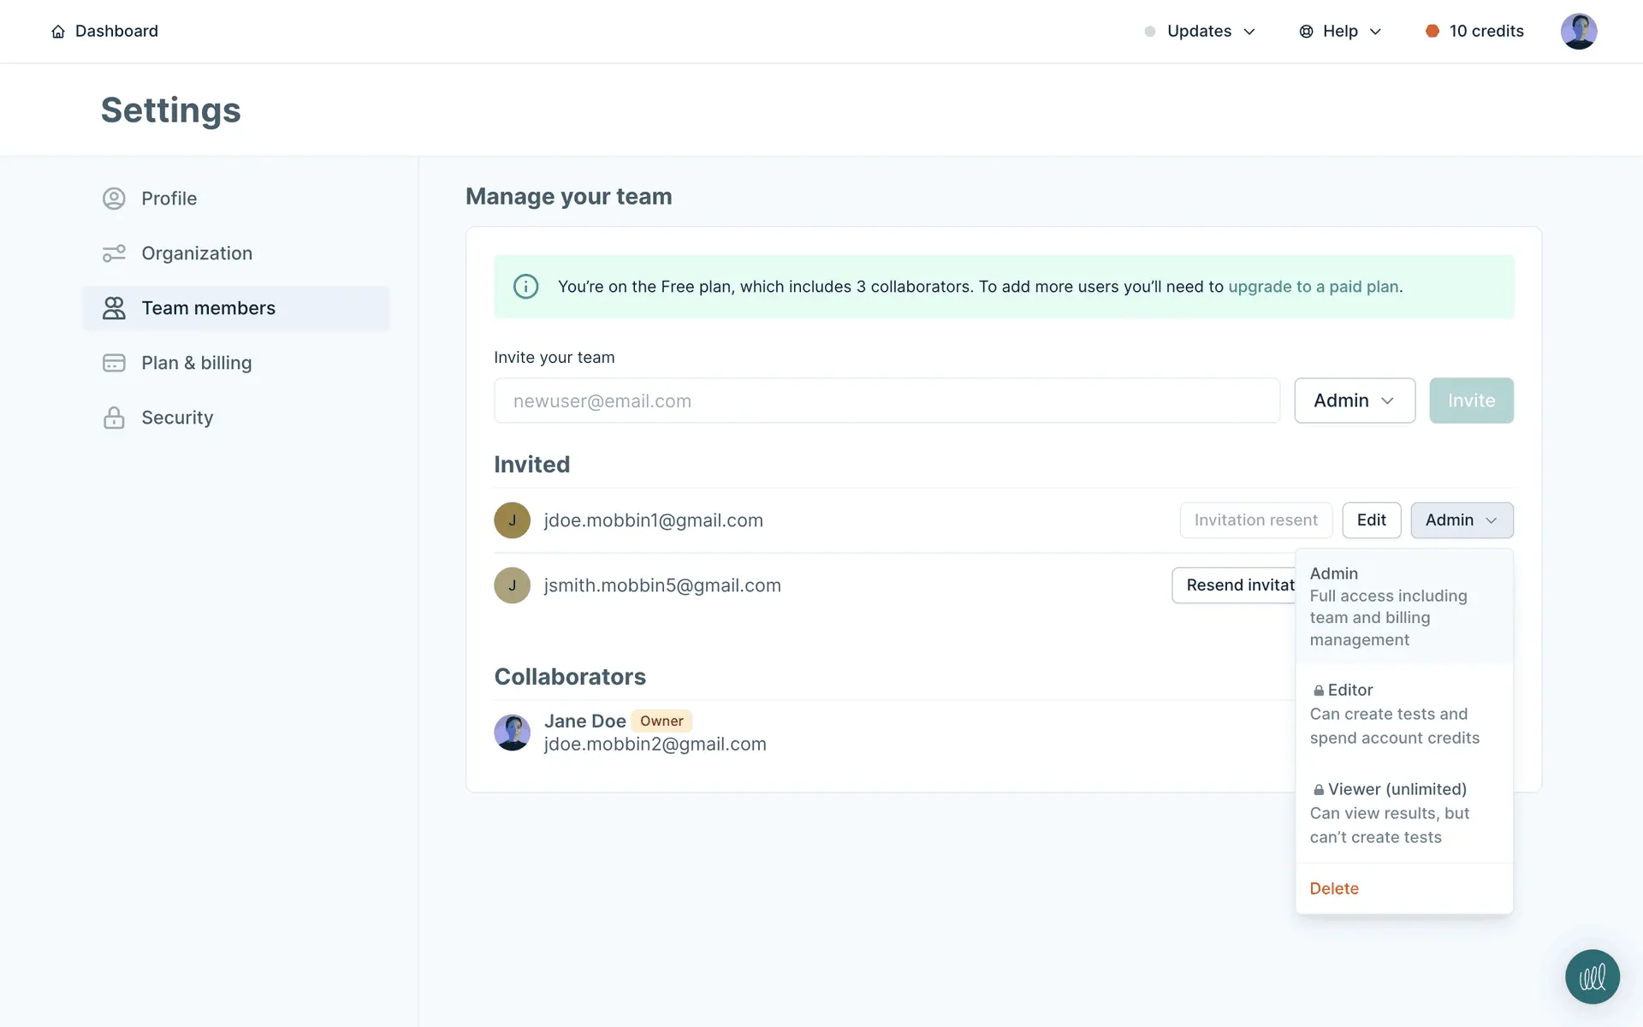Click the Plan & billing card icon
Screen dimensions: 1643x1027
114,363
